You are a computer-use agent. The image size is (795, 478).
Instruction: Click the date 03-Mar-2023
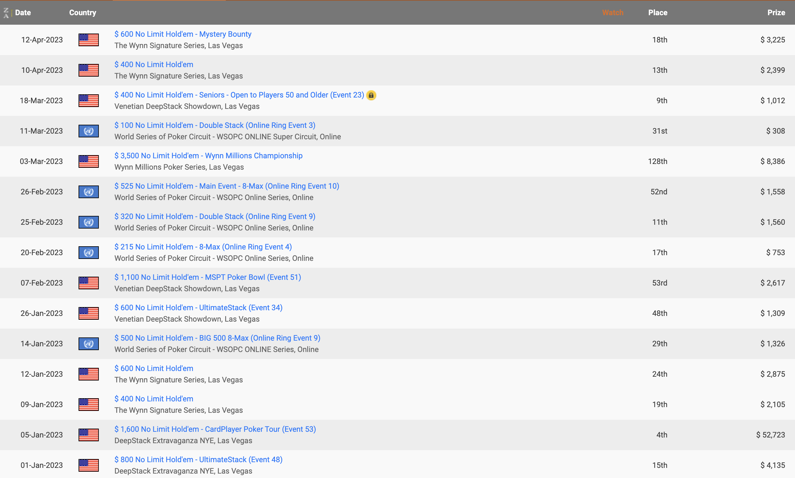click(x=41, y=161)
